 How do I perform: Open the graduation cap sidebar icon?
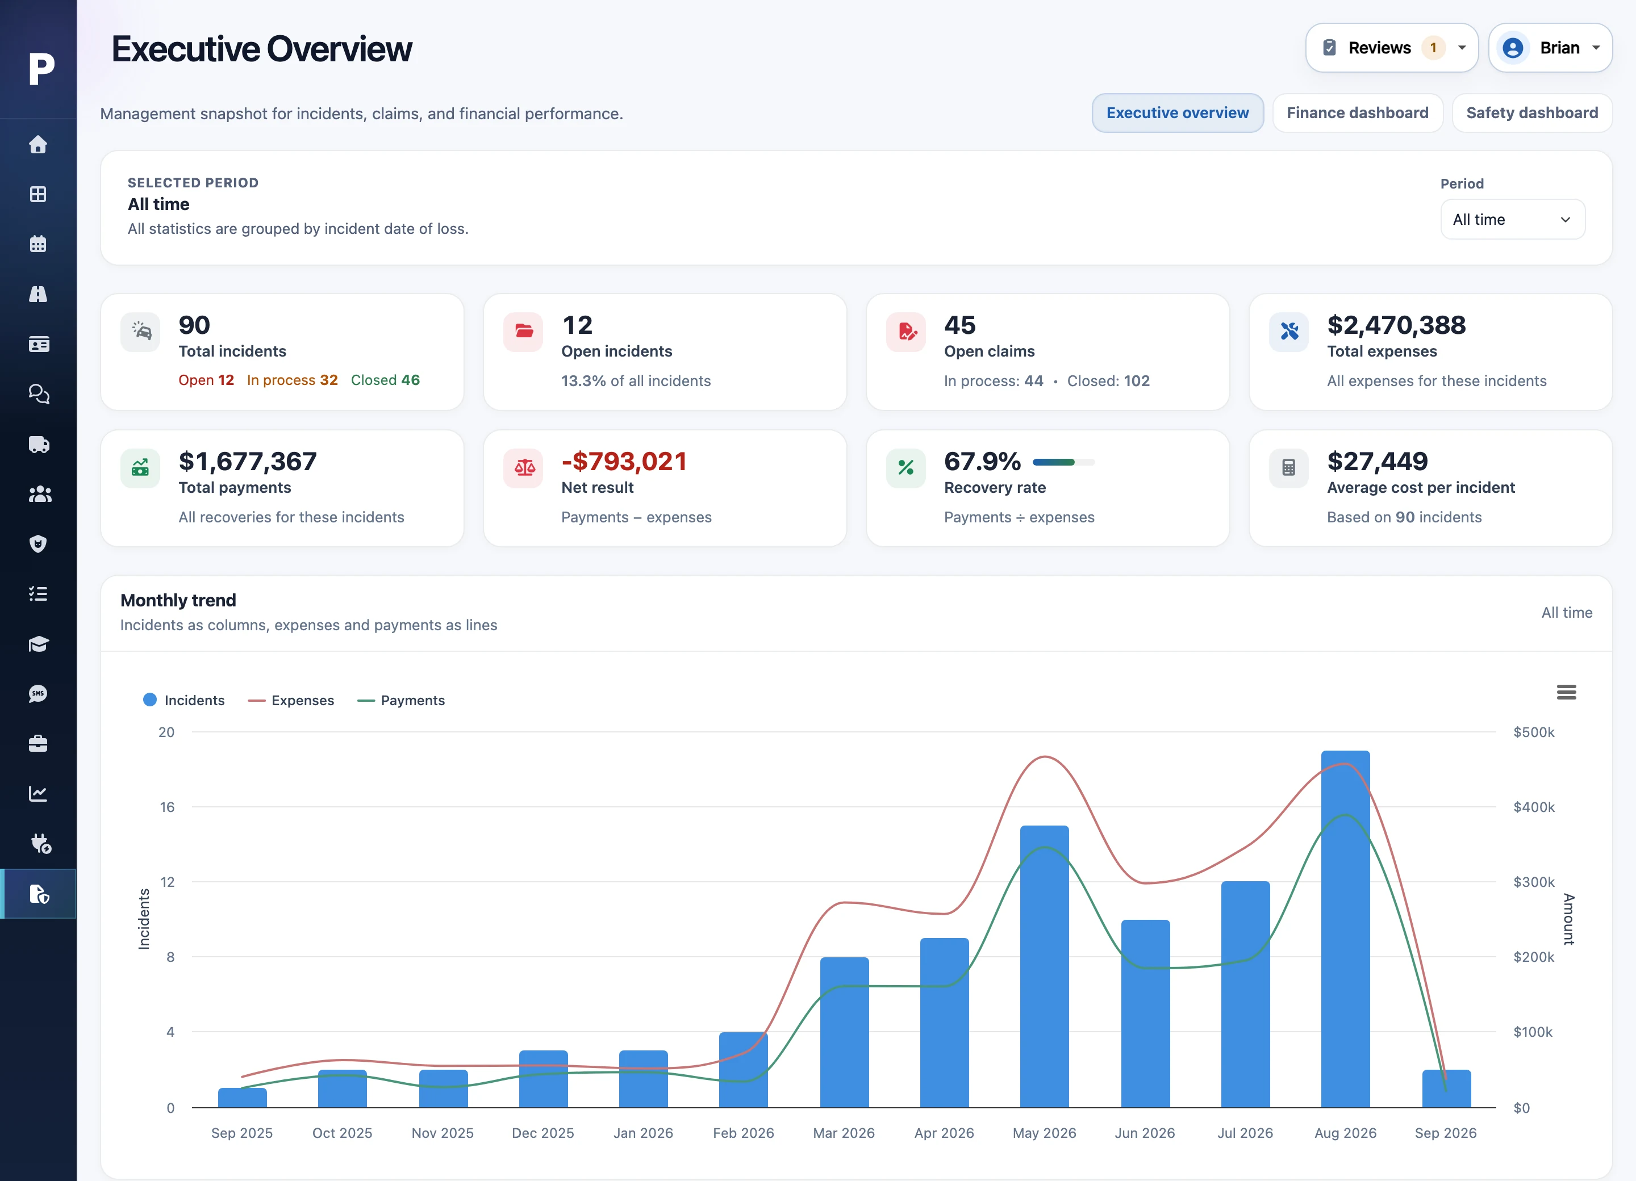pos(38,643)
